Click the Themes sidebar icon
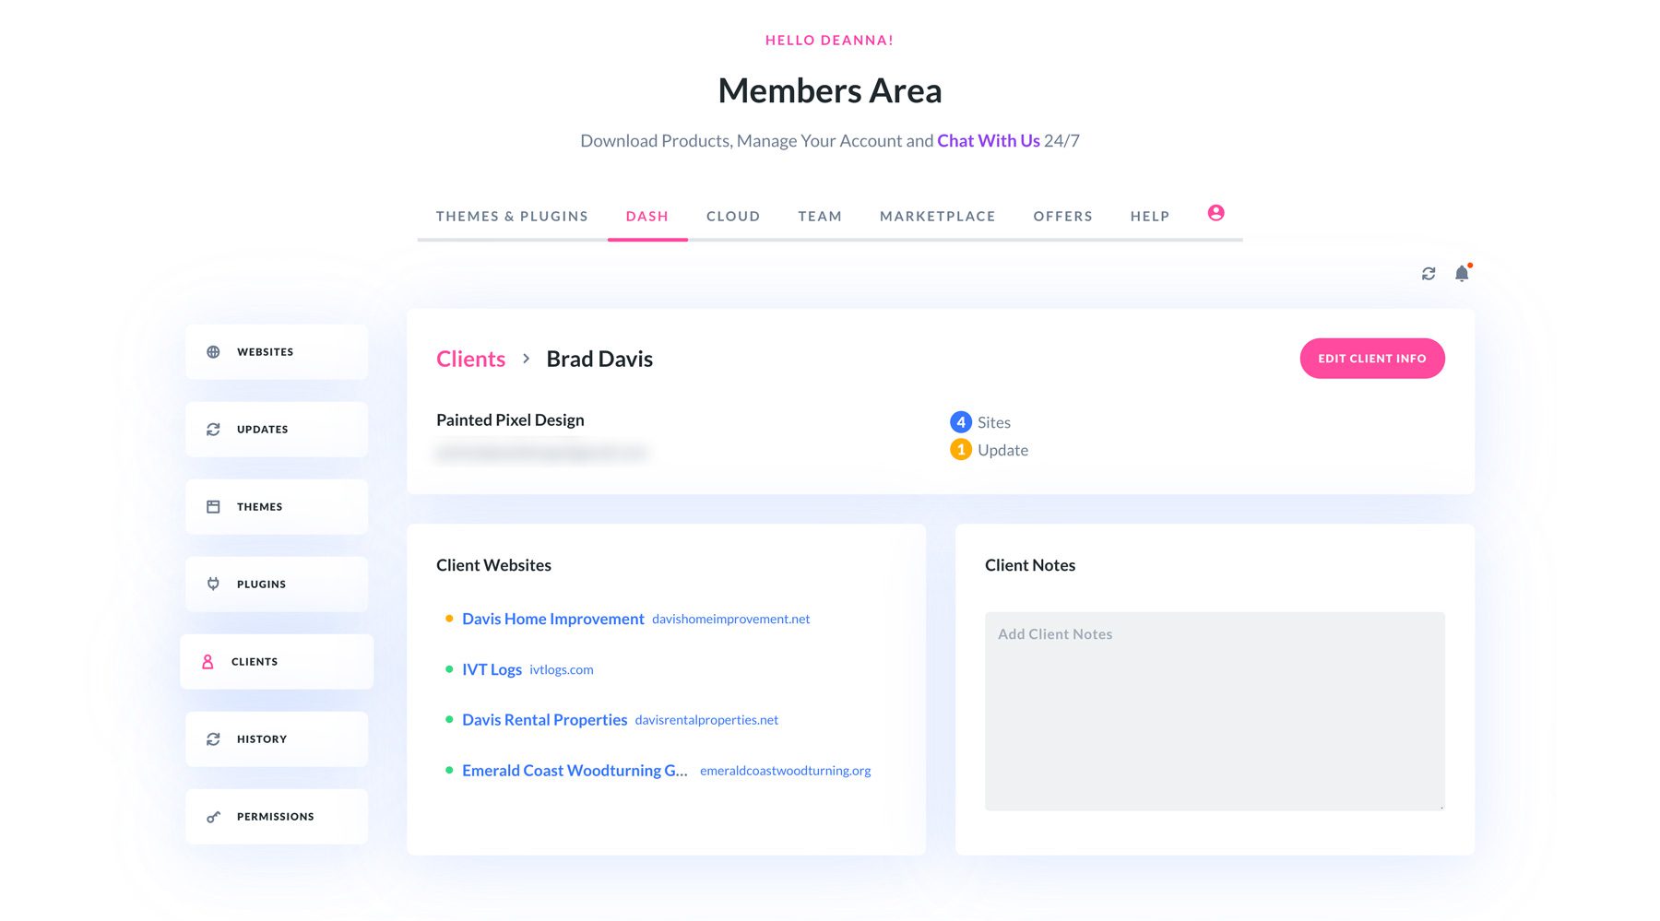Viewport: 1660px width, 921px height. 213,506
